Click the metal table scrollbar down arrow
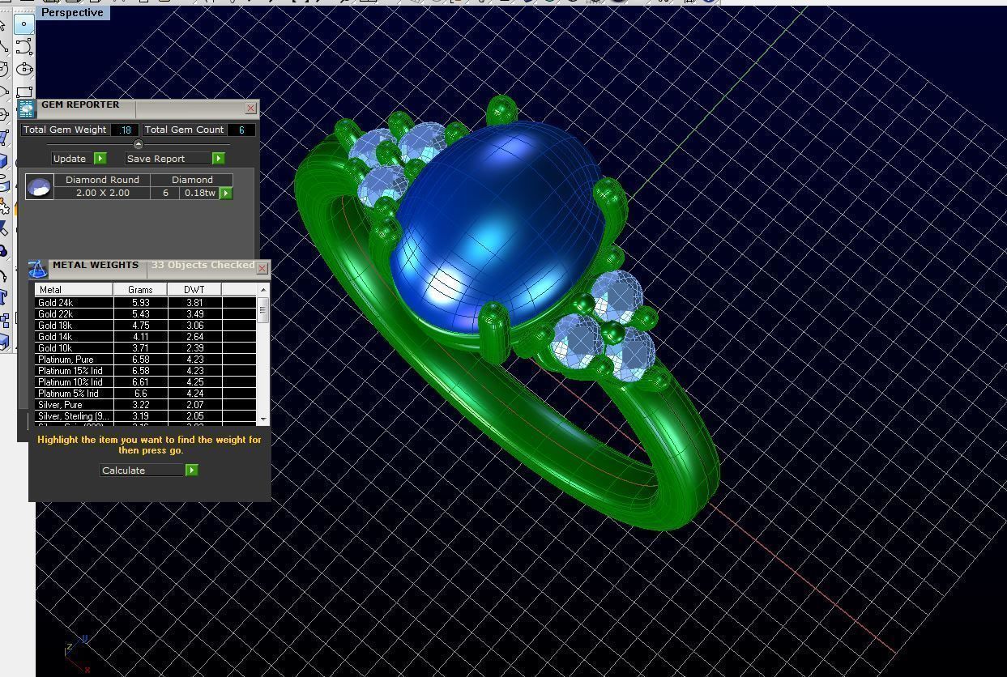 pos(263,419)
